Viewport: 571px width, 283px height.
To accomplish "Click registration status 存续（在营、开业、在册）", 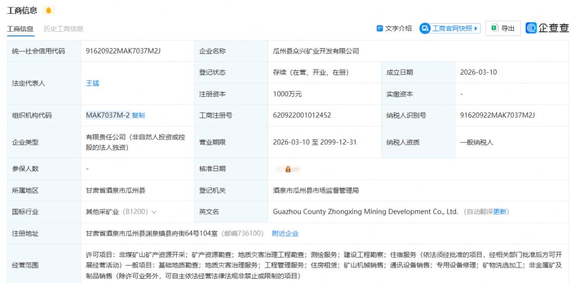I will point(311,72).
